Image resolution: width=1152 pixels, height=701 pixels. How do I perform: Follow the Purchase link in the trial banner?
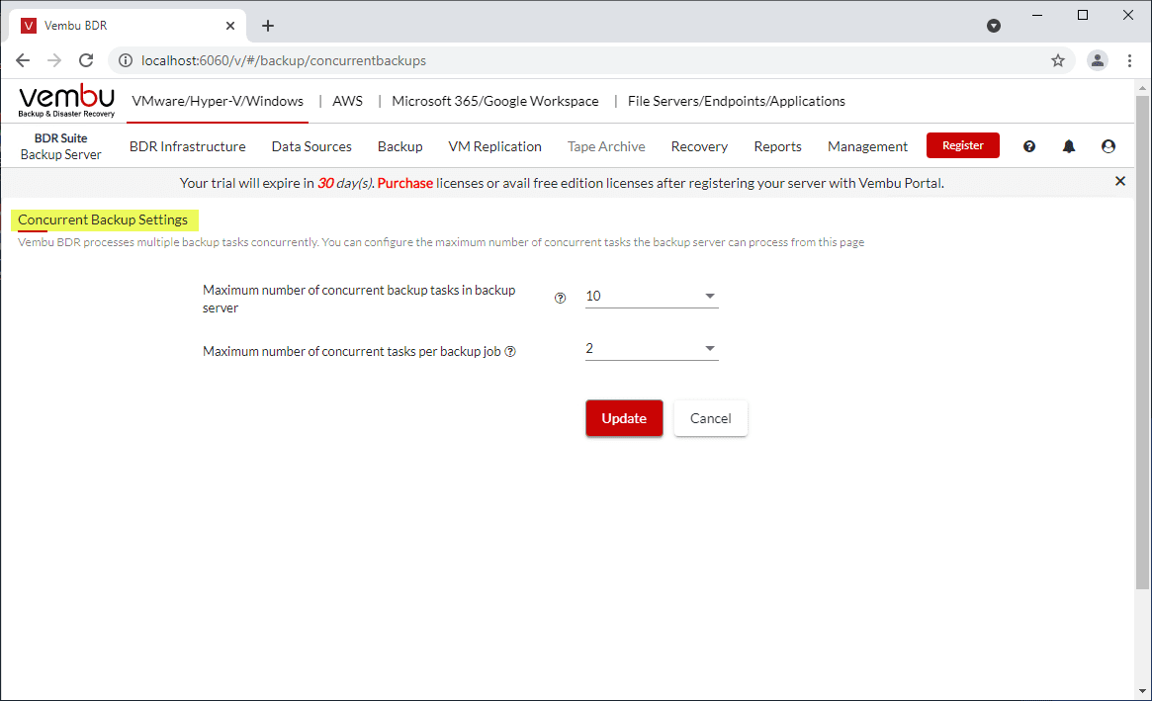[x=404, y=183]
